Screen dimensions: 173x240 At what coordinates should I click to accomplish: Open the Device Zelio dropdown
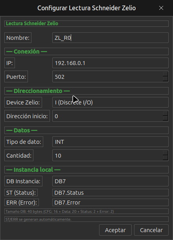(x=110, y=102)
